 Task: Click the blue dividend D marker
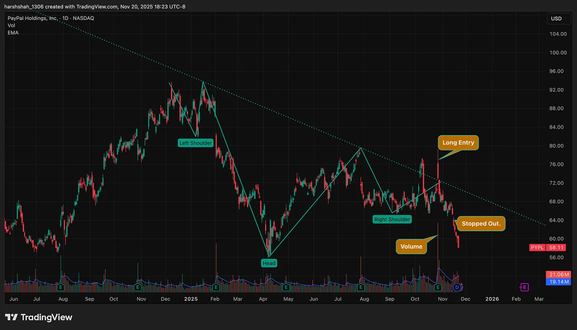456,287
